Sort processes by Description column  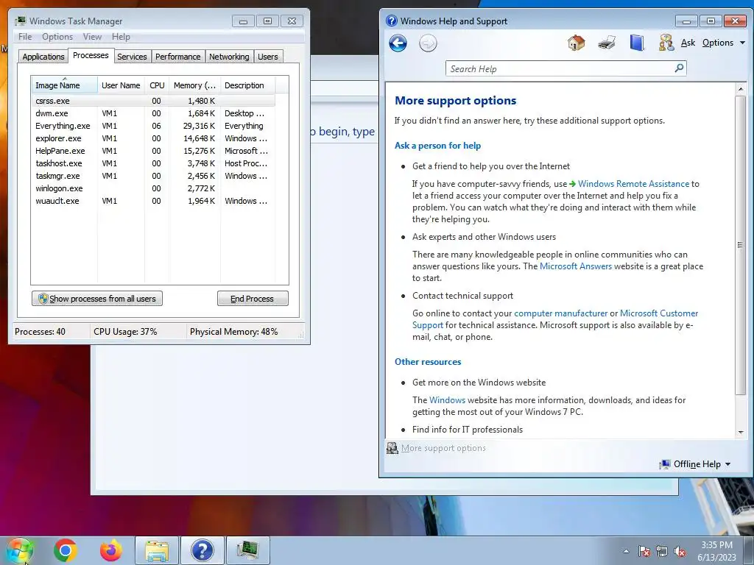[x=247, y=85]
